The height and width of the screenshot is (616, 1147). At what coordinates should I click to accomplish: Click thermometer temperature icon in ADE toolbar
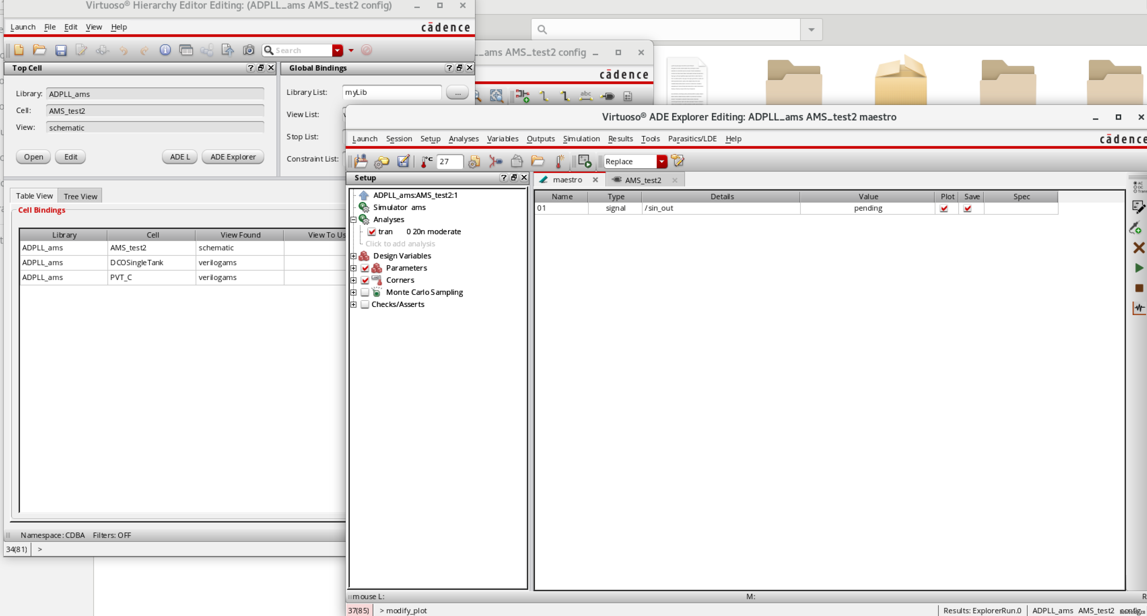426,161
